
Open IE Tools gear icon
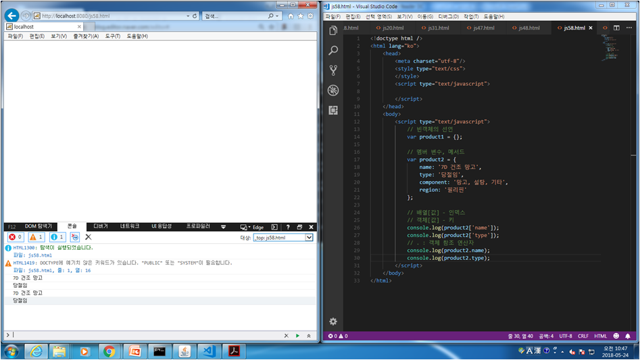click(x=311, y=16)
